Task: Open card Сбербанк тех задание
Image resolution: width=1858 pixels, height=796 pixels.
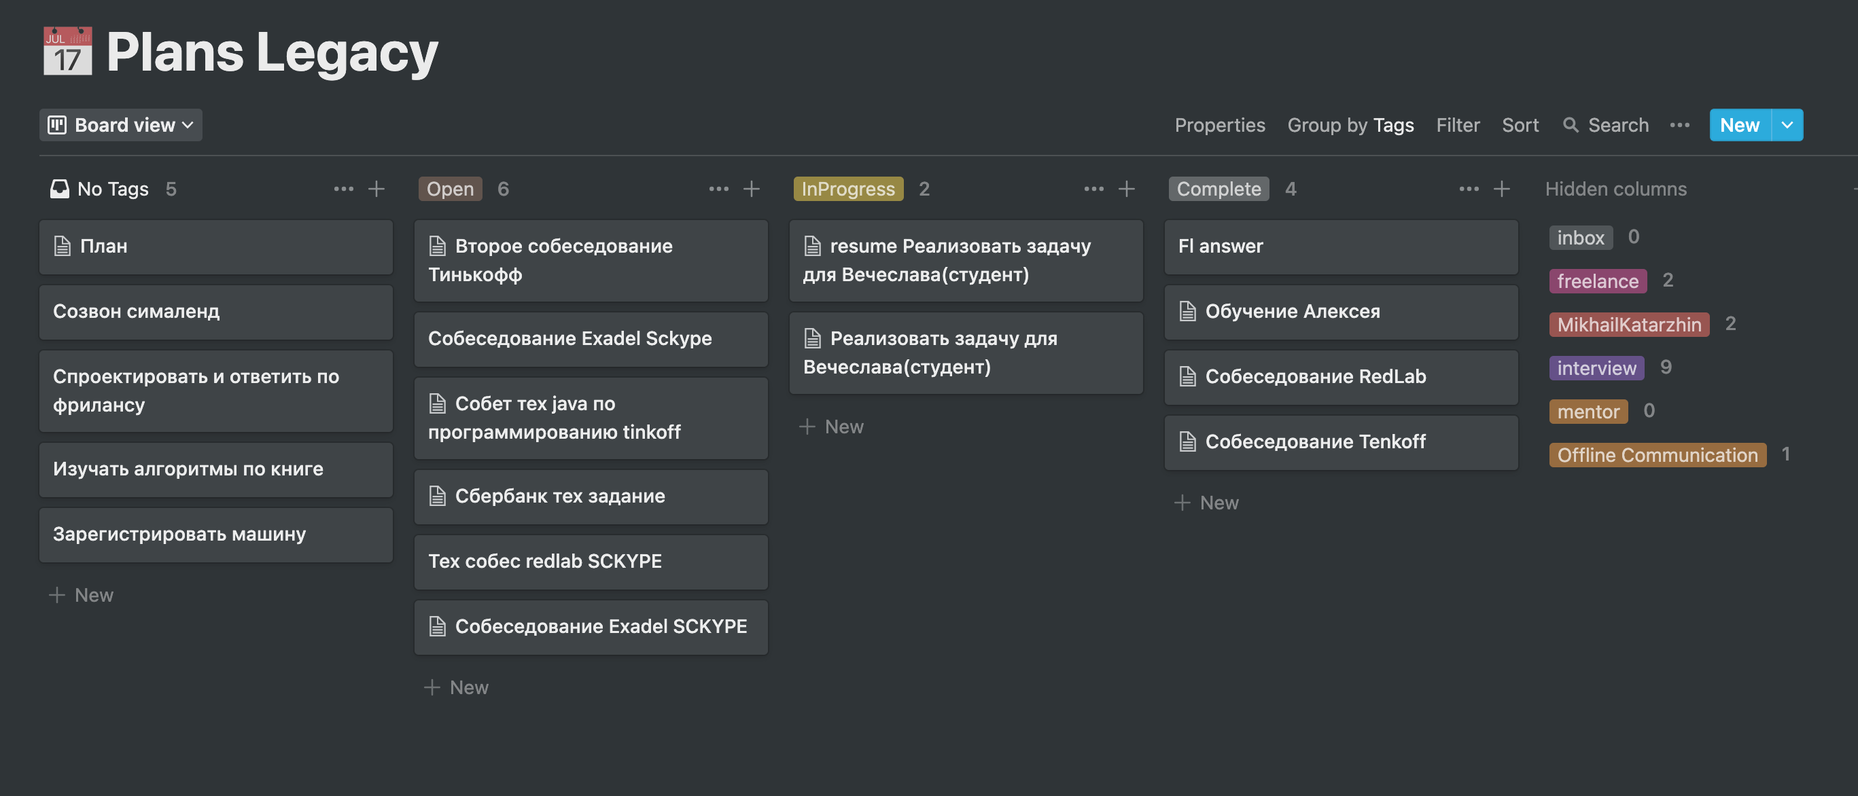Action: [x=591, y=496]
